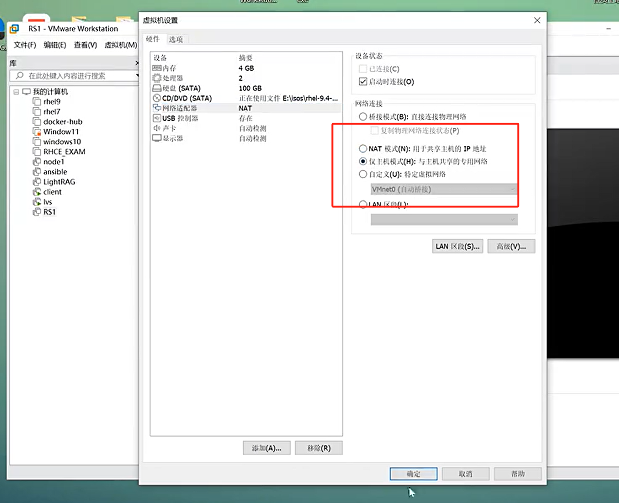Select NAT mode (NAT 模式) radio button
This screenshot has height=503, width=619.
(363, 148)
